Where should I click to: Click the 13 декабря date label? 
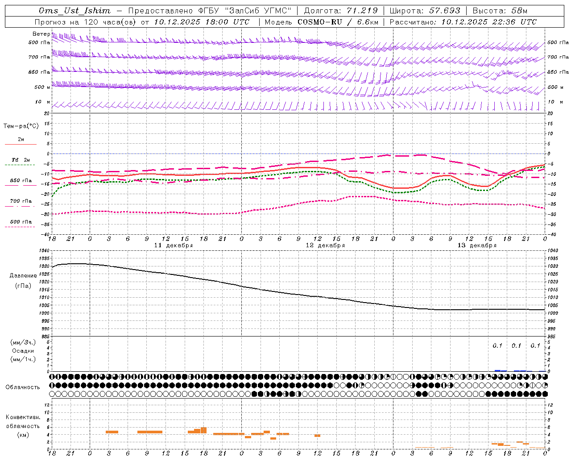point(477,245)
